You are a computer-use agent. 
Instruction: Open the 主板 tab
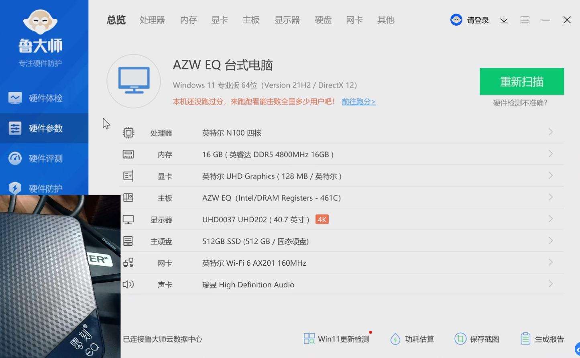click(x=251, y=20)
